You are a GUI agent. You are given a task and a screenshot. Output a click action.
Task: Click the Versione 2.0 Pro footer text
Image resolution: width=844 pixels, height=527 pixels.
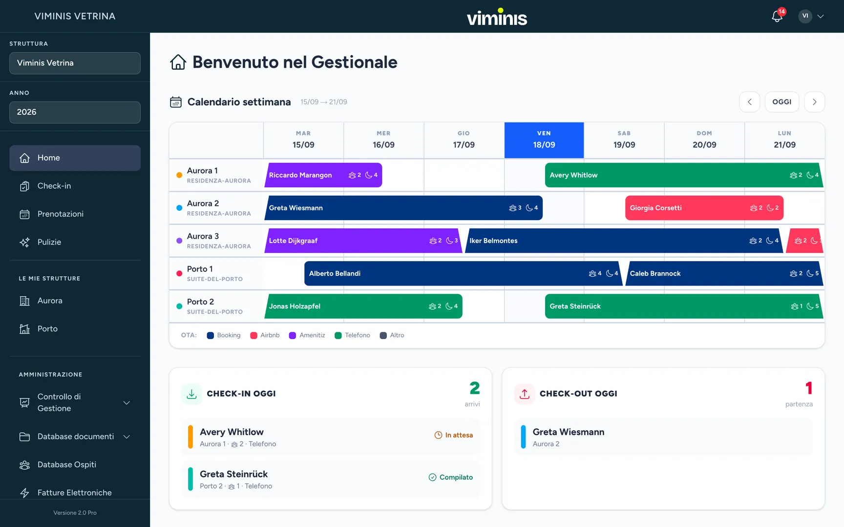pos(75,513)
